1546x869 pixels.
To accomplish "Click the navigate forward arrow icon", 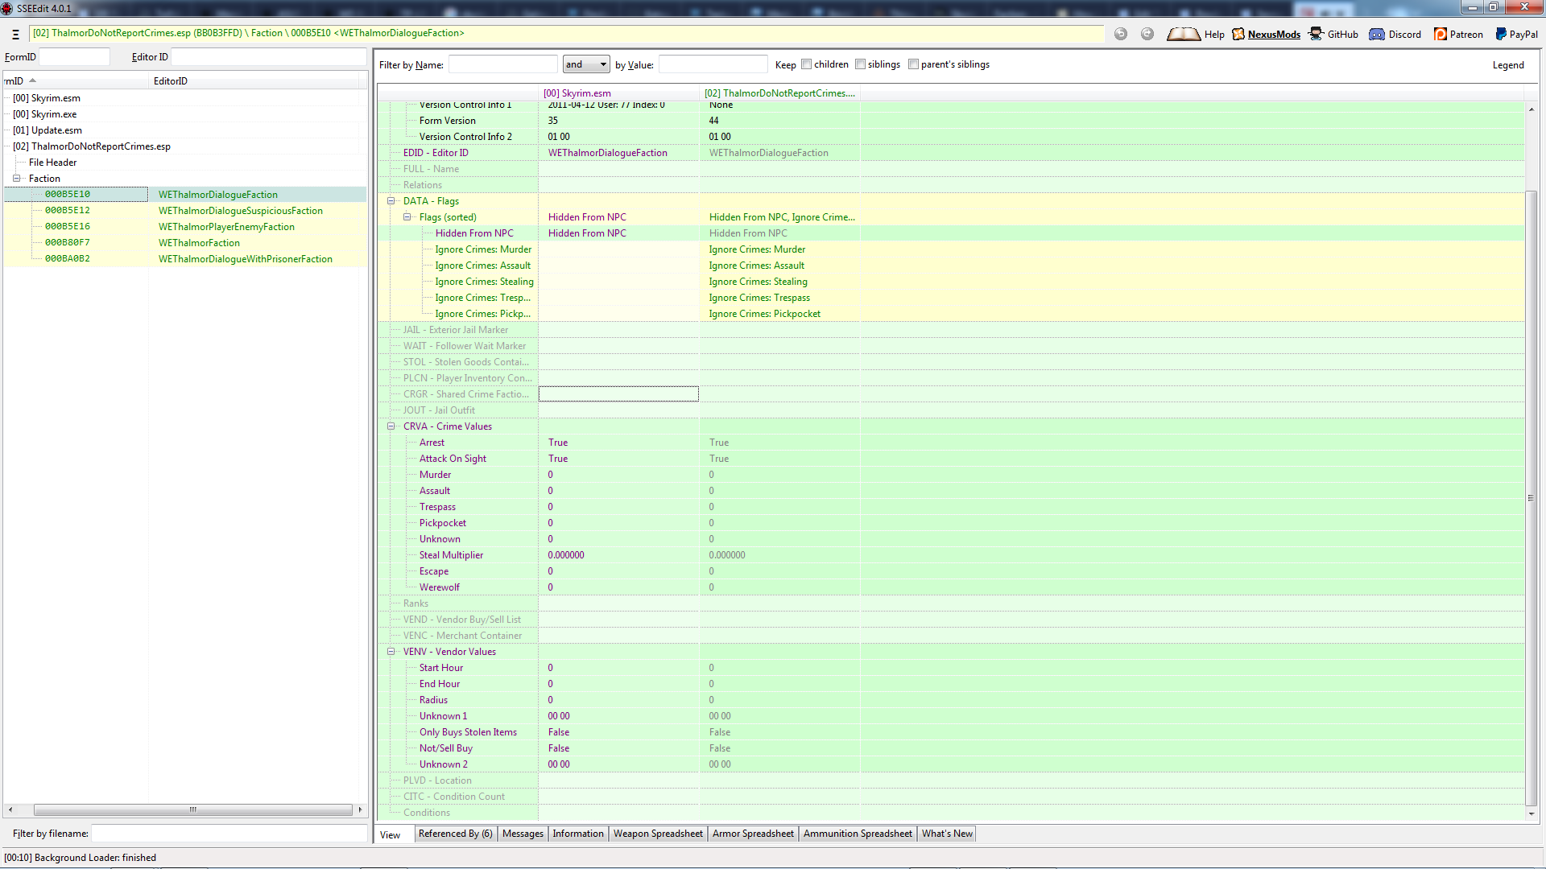I will (x=1147, y=34).
